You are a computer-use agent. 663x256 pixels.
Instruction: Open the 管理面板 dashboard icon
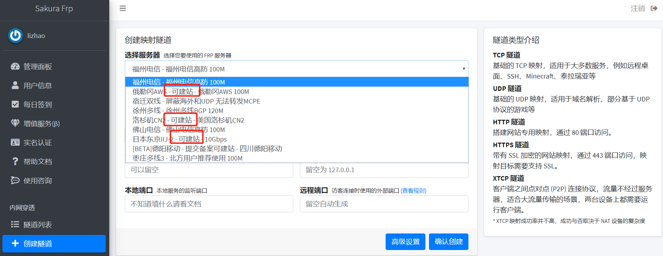15,66
